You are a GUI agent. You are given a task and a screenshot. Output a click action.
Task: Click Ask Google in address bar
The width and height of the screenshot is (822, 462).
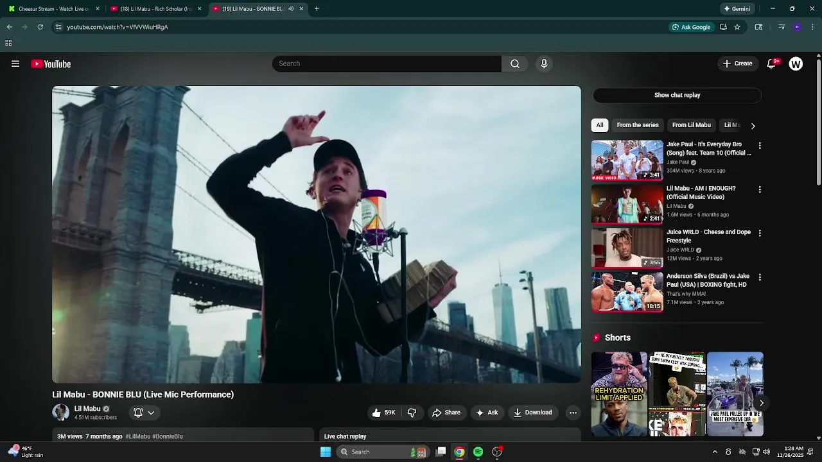pos(691,27)
